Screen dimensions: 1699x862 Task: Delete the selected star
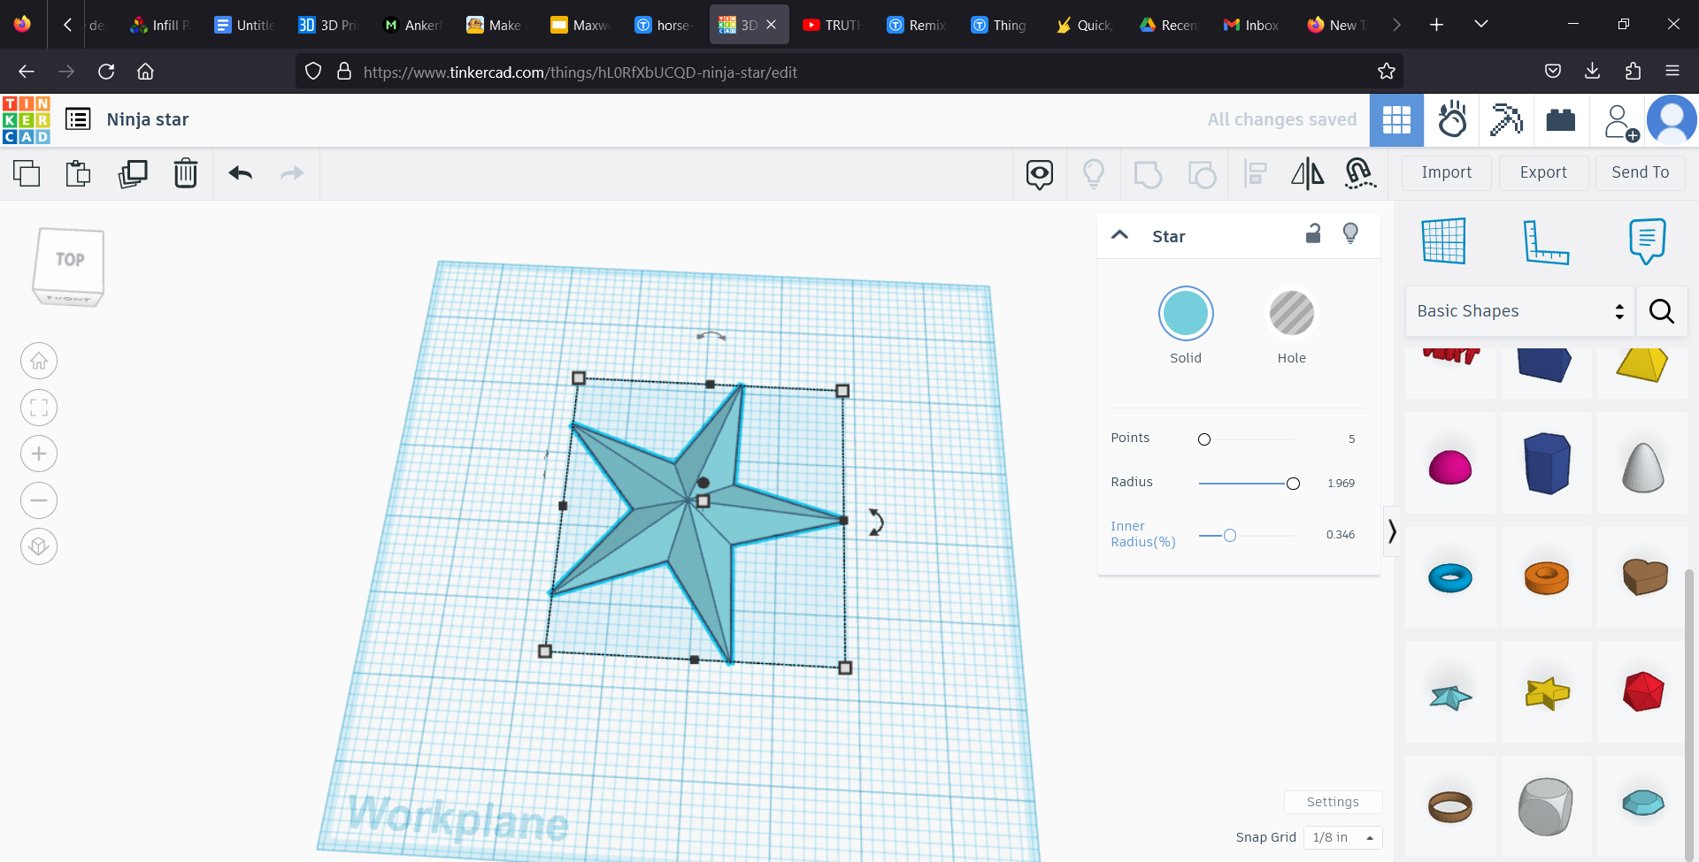coord(185,173)
